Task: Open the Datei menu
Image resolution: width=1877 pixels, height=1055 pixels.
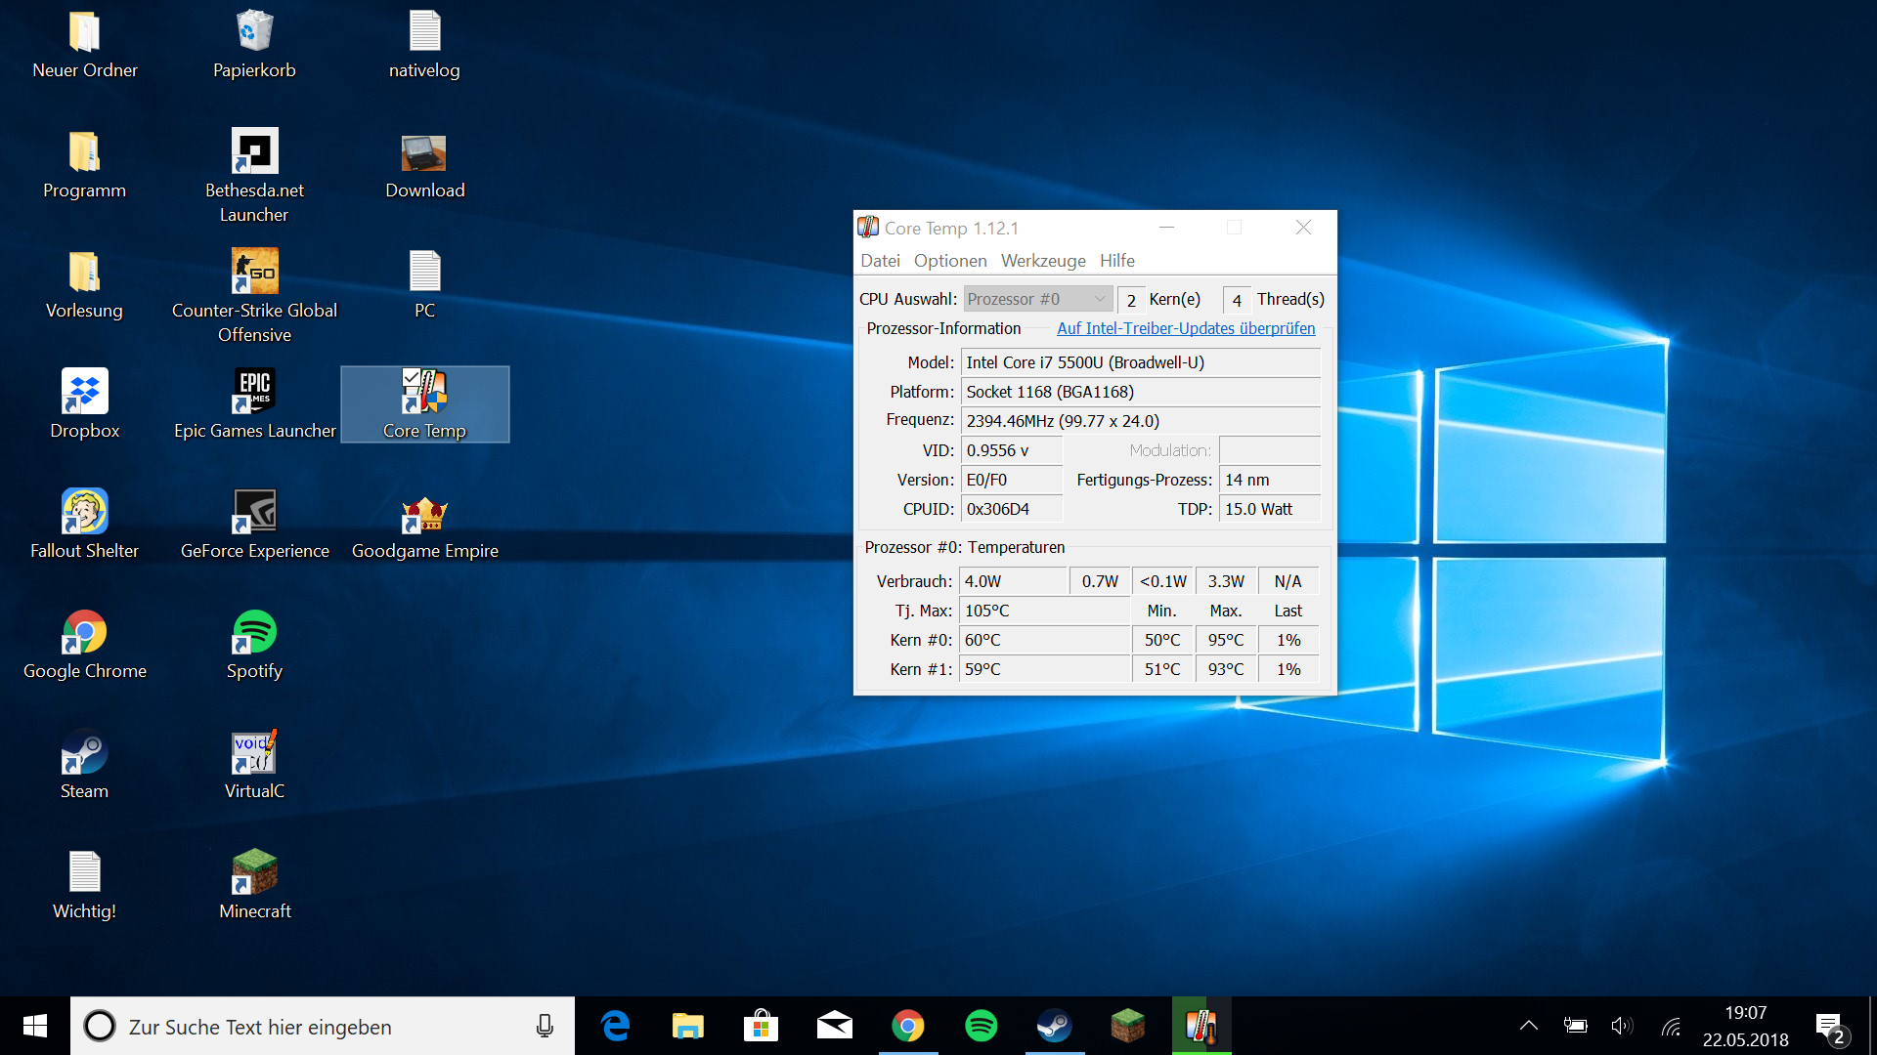Action: (879, 261)
